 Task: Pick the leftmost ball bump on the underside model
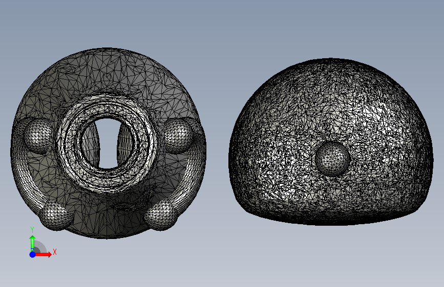[38, 135]
